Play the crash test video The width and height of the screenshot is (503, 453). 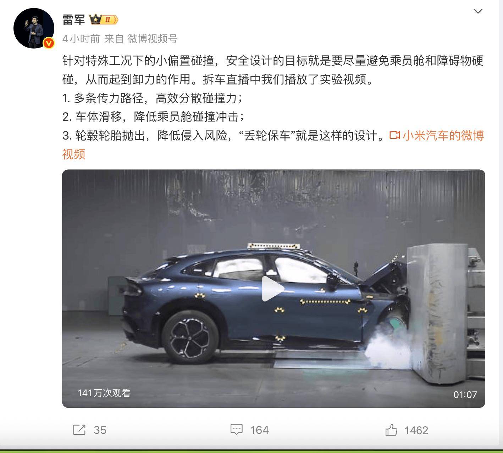[273, 289]
